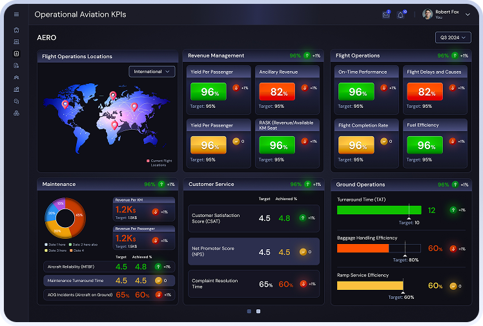The width and height of the screenshot is (483, 326).
Task: Select the map pin over North America
Action: click(65, 104)
